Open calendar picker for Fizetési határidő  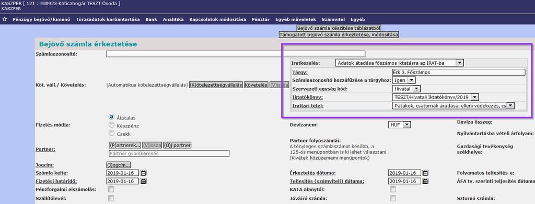[144, 181]
